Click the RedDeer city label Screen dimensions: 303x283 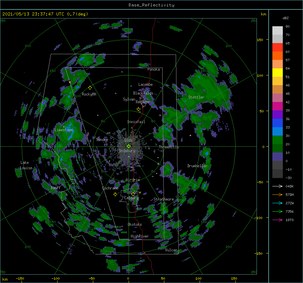click(x=143, y=102)
